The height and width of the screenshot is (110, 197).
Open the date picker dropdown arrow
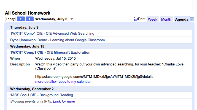72,19
